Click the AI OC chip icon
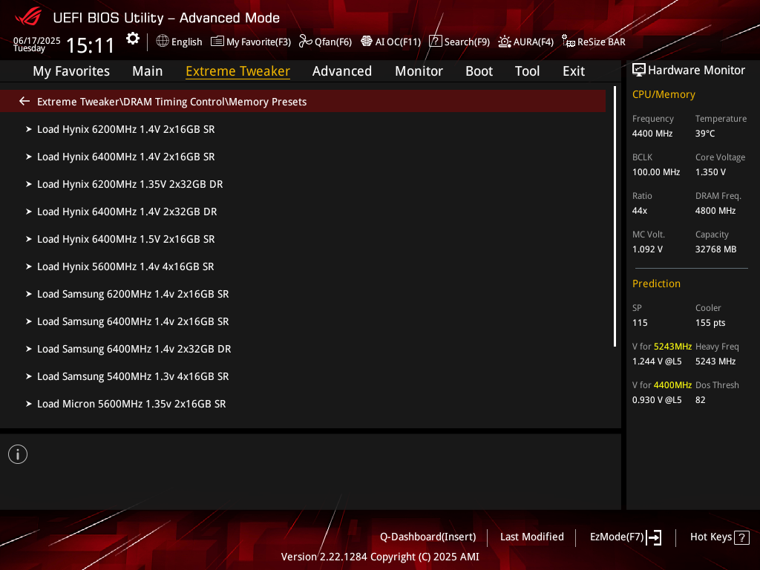The width and height of the screenshot is (760, 570). [367, 42]
